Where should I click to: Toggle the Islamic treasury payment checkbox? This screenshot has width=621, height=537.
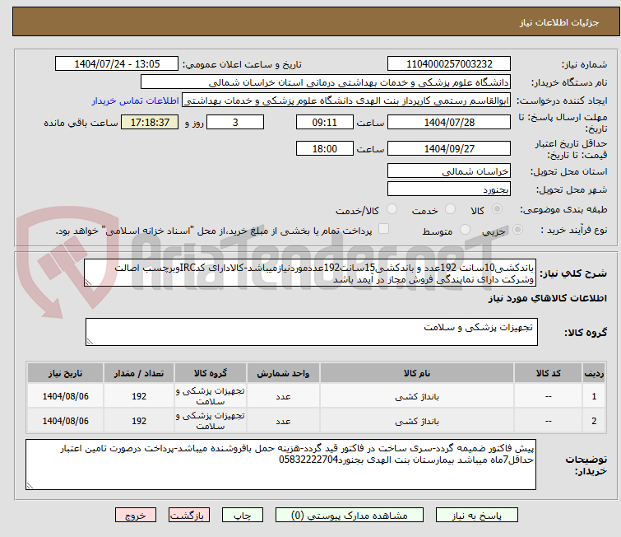coord(382,231)
